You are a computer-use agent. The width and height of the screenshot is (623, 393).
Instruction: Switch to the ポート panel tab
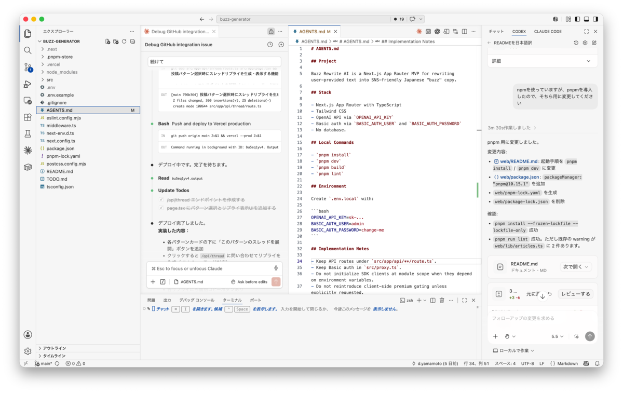coord(255,300)
